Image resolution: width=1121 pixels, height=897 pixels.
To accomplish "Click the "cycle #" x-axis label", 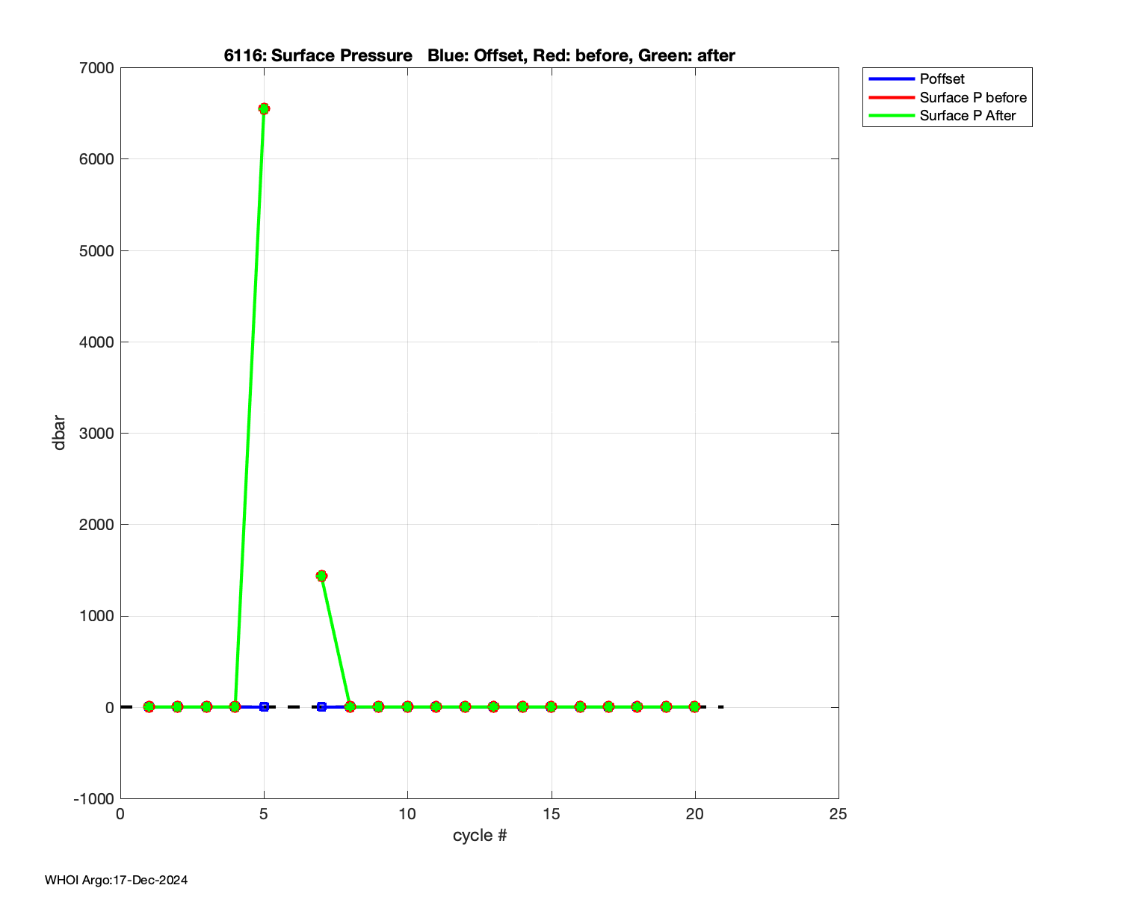I will (479, 836).
